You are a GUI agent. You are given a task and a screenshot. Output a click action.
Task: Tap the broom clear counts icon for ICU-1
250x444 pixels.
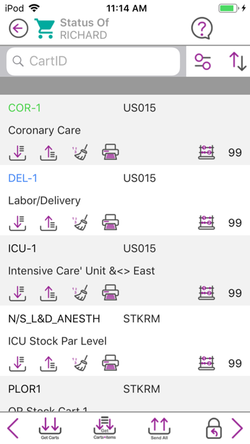coord(80,293)
